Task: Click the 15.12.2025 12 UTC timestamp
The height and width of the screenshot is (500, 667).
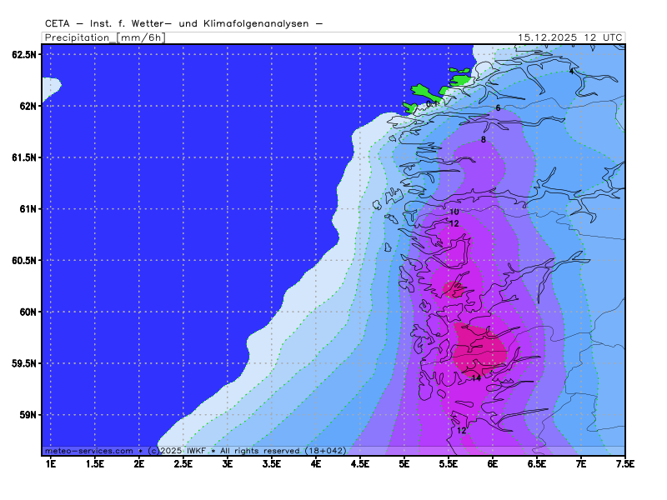Action: coord(569,37)
